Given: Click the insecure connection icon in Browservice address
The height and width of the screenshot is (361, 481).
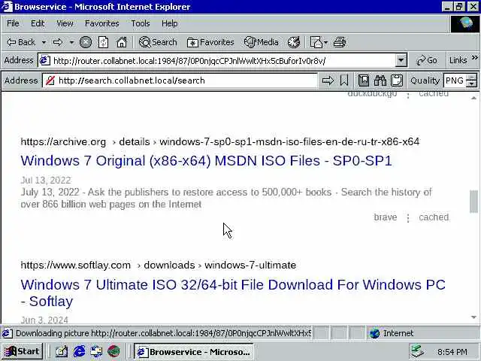Looking at the screenshot, I should [50, 80].
